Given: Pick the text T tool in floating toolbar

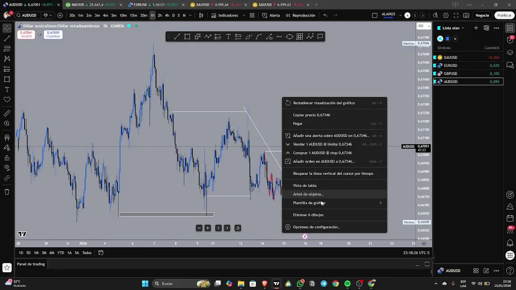Looking at the screenshot, I should click(x=228, y=37).
